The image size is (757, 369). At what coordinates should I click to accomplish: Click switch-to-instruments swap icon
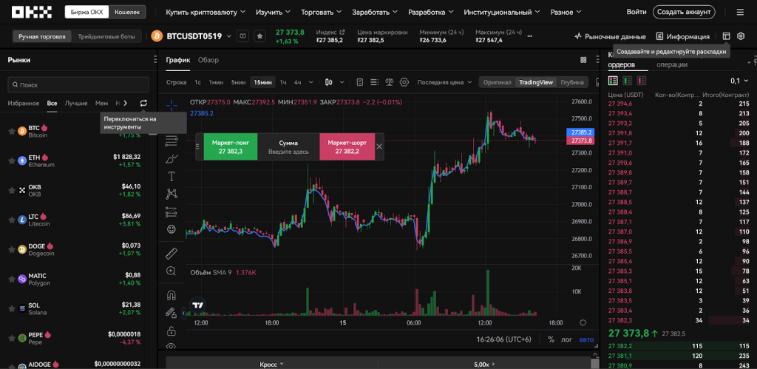click(x=143, y=104)
